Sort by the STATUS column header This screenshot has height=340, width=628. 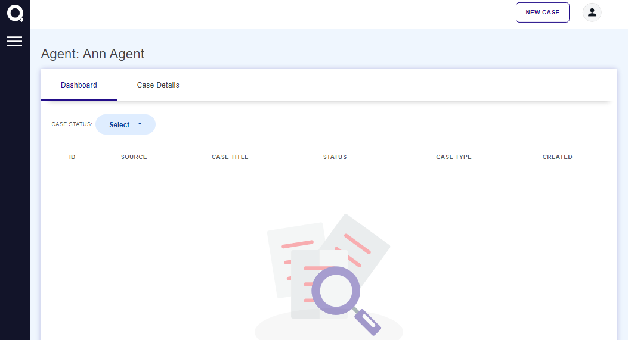click(335, 157)
